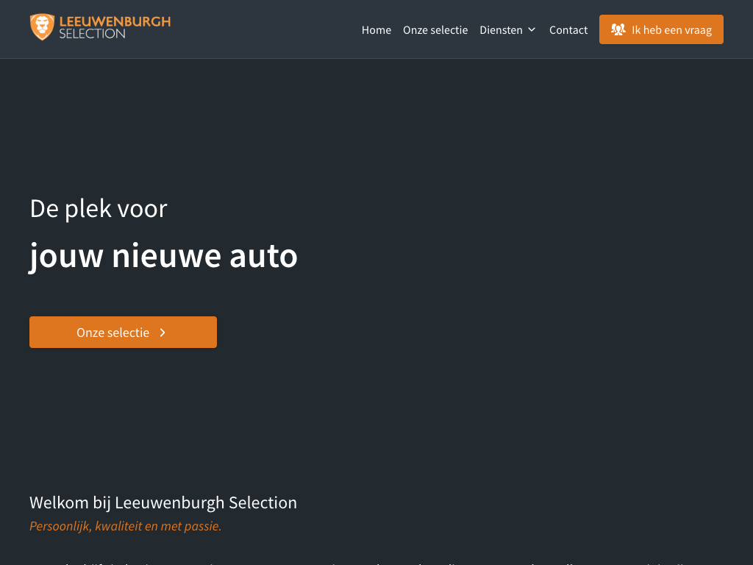Viewport: 753px width, 565px height.
Task: Click the 'jouw nieuwe auto' headline
Action: tap(163, 255)
